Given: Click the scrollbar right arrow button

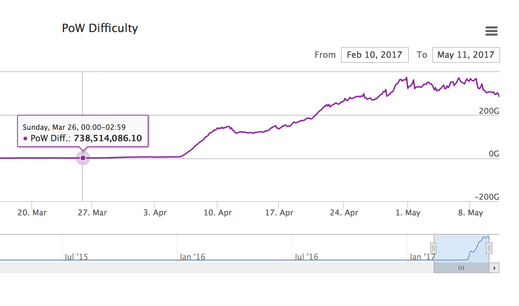Looking at the screenshot, I should (494, 268).
